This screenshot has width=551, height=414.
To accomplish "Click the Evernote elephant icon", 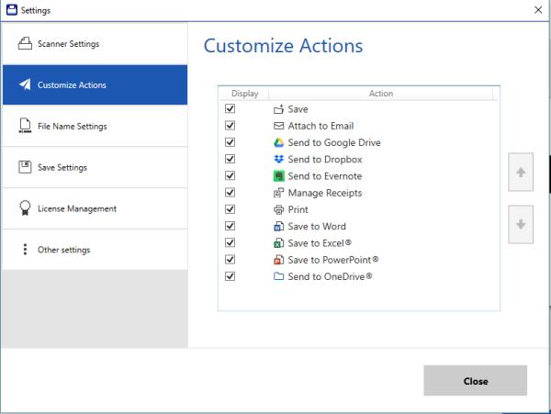I will [279, 175].
